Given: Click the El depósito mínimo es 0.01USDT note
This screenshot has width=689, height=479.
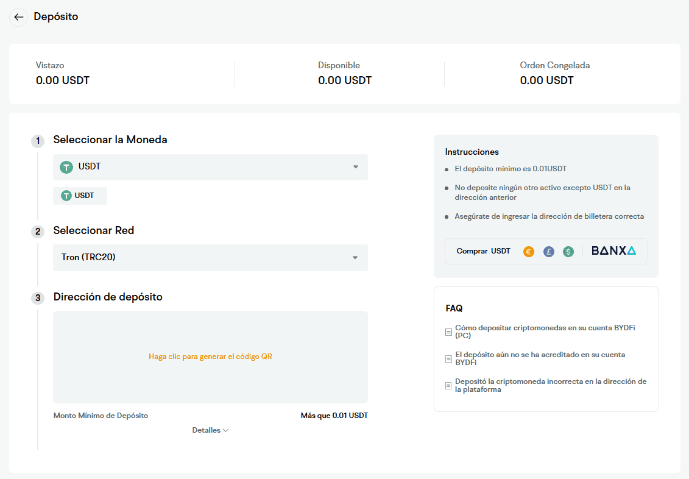Looking at the screenshot, I should (511, 169).
